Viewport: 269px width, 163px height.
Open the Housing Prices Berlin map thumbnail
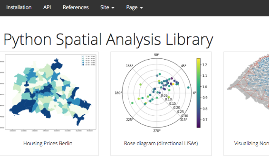48,93
